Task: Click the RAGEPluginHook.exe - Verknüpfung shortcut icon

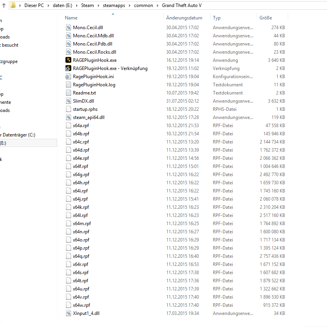Action: pyautogui.click(x=68, y=68)
